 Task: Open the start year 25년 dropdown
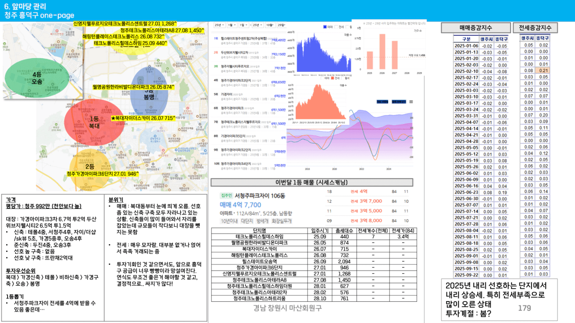[219, 25]
